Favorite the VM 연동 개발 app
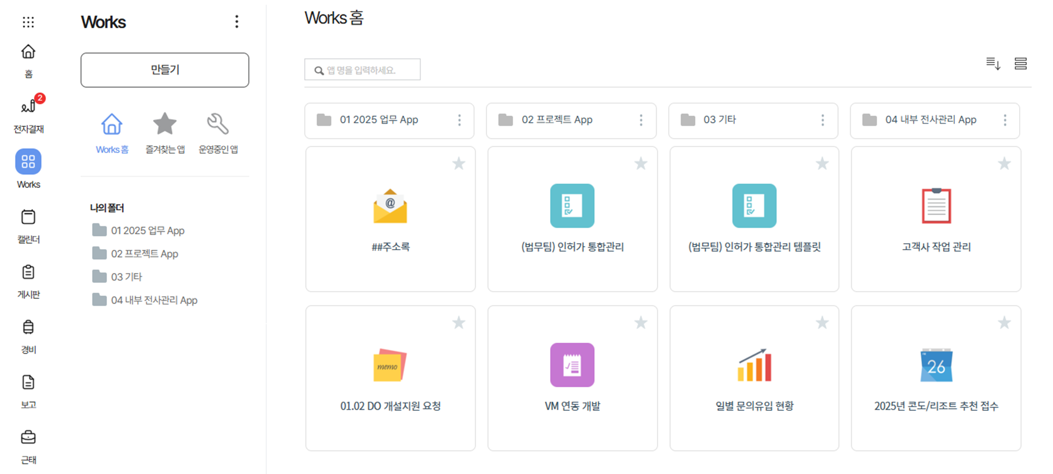The height and width of the screenshot is (474, 1053). point(641,323)
